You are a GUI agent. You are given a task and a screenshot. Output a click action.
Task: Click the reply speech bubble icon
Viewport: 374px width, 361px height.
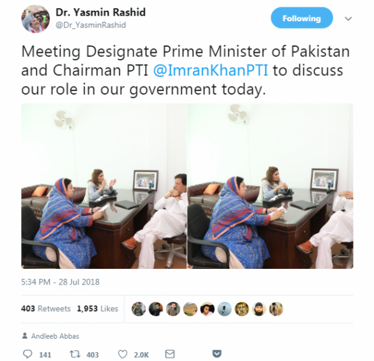tap(27, 354)
